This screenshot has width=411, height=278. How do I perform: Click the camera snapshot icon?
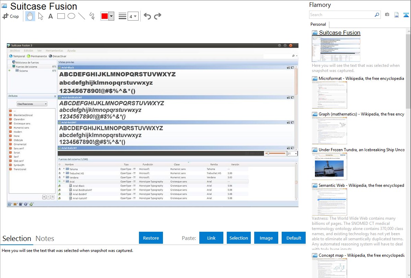tap(387, 15)
